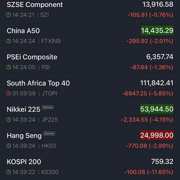
Task: Open the China A50 index name
Action: [23, 31]
